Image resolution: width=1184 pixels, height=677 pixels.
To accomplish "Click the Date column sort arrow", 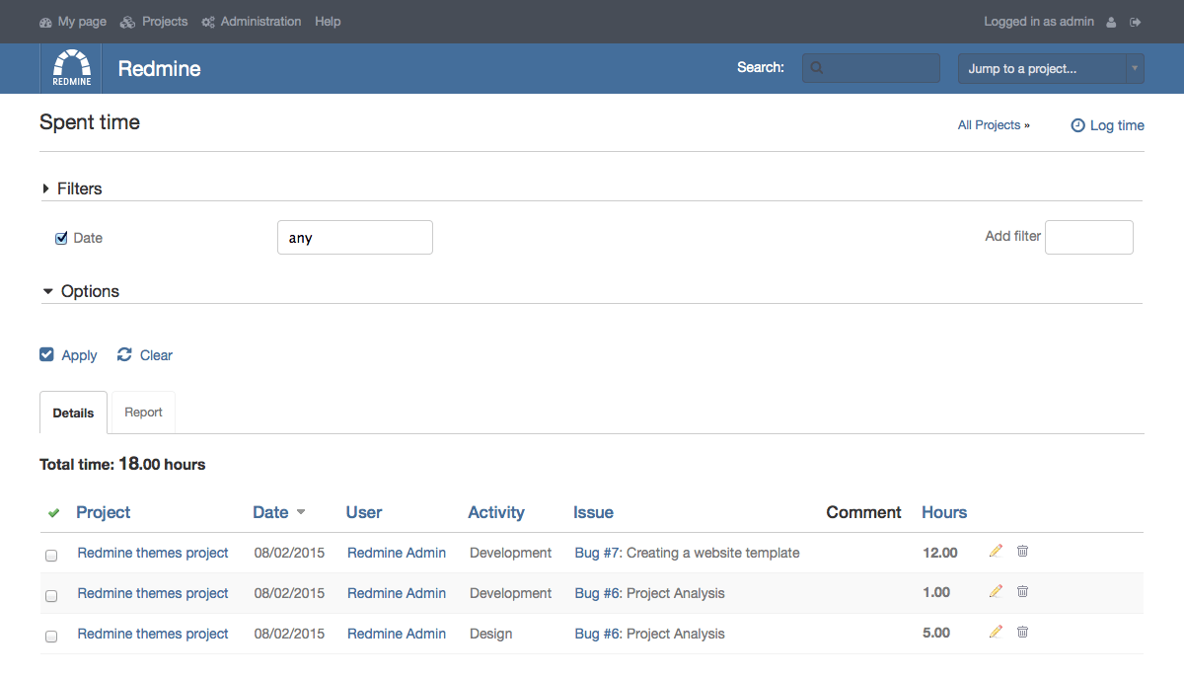I will point(301,512).
